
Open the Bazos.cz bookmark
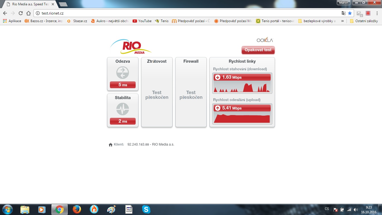point(44,21)
